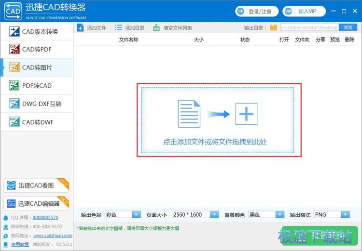Click the 打开 column header
This screenshot has width=362, height=251.
(284, 40)
